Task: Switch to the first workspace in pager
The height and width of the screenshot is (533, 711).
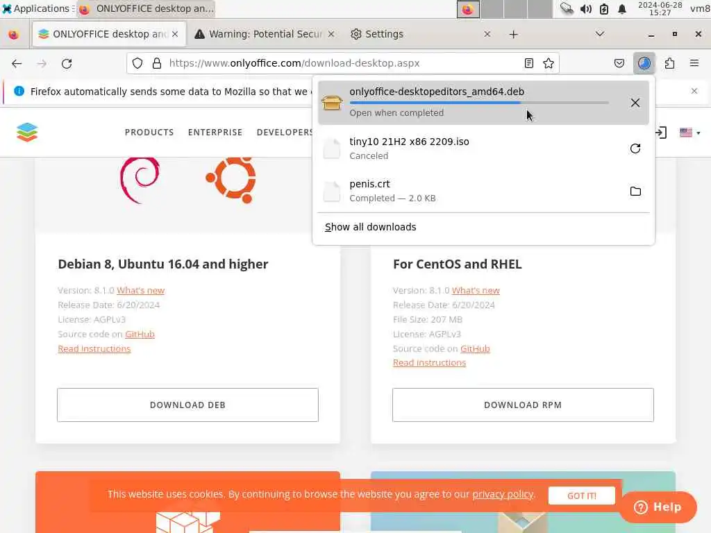Action: (x=468, y=9)
